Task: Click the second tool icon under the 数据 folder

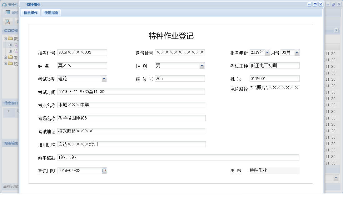Action: (x=16, y=50)
